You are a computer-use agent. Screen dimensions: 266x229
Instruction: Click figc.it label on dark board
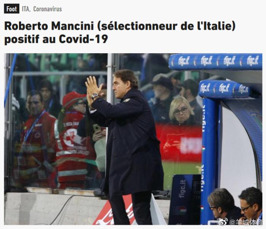click(182, 189)
